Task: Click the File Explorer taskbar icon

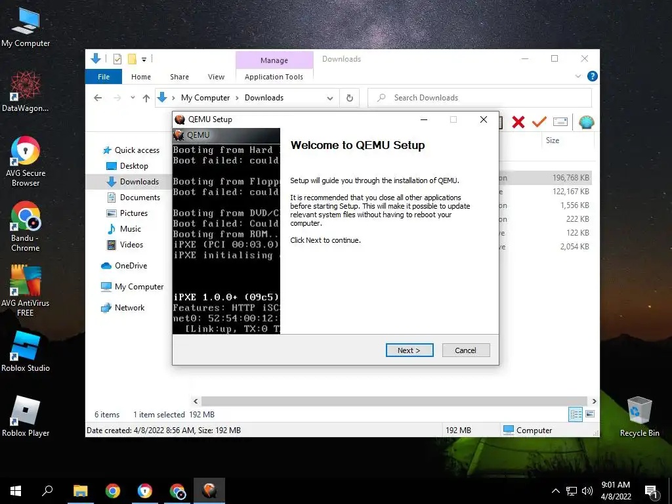Action: click(x=80, y=491)
